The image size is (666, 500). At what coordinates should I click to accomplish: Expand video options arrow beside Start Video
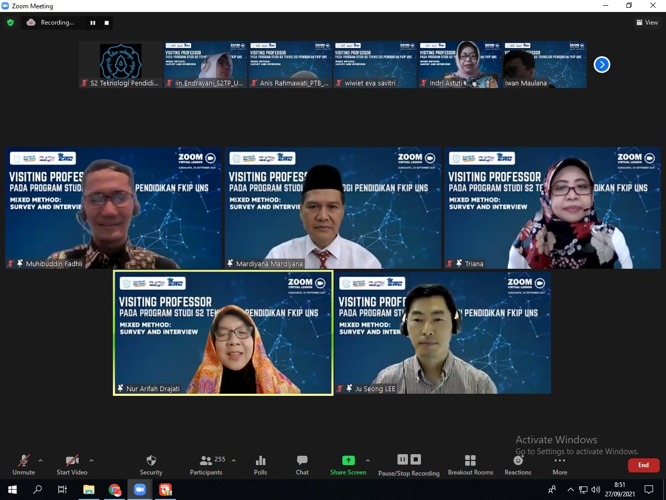[x=92, y=460]
